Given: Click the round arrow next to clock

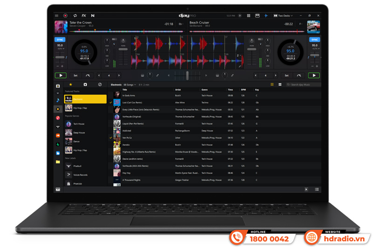Looking at the screenshot, I should tap(240, 16).
